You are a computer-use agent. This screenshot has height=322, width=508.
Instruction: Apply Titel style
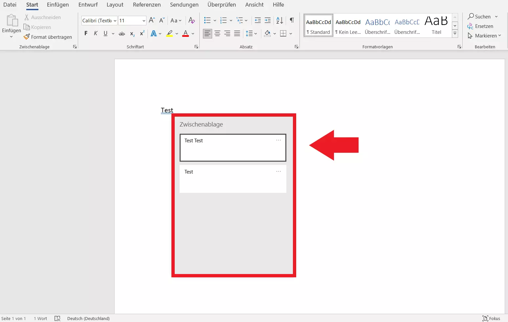[x=436, y=26]
